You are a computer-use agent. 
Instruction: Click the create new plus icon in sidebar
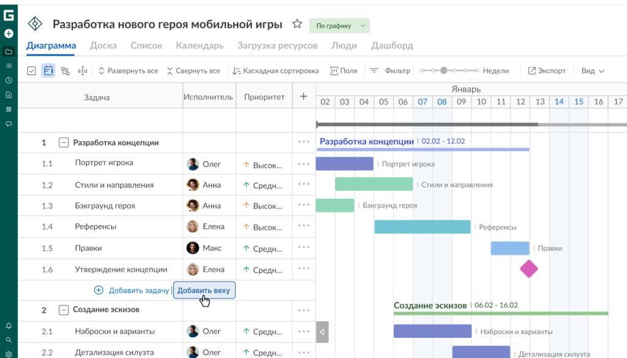[x=9, y=34]
